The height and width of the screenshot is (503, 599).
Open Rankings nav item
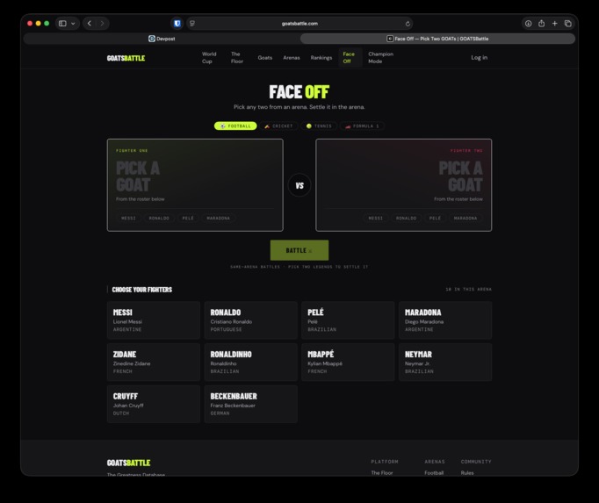(321, 58)
